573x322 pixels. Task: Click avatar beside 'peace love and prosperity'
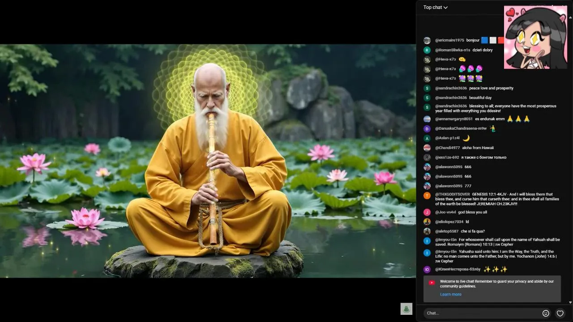[427, 89]
